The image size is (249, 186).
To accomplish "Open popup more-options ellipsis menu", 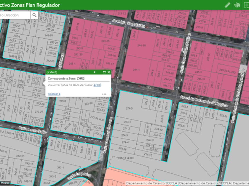I will (x=104, y=94).
